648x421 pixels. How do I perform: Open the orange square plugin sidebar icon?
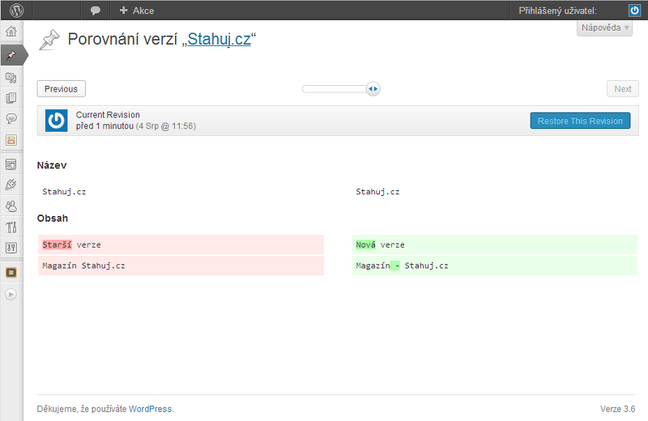11,273
